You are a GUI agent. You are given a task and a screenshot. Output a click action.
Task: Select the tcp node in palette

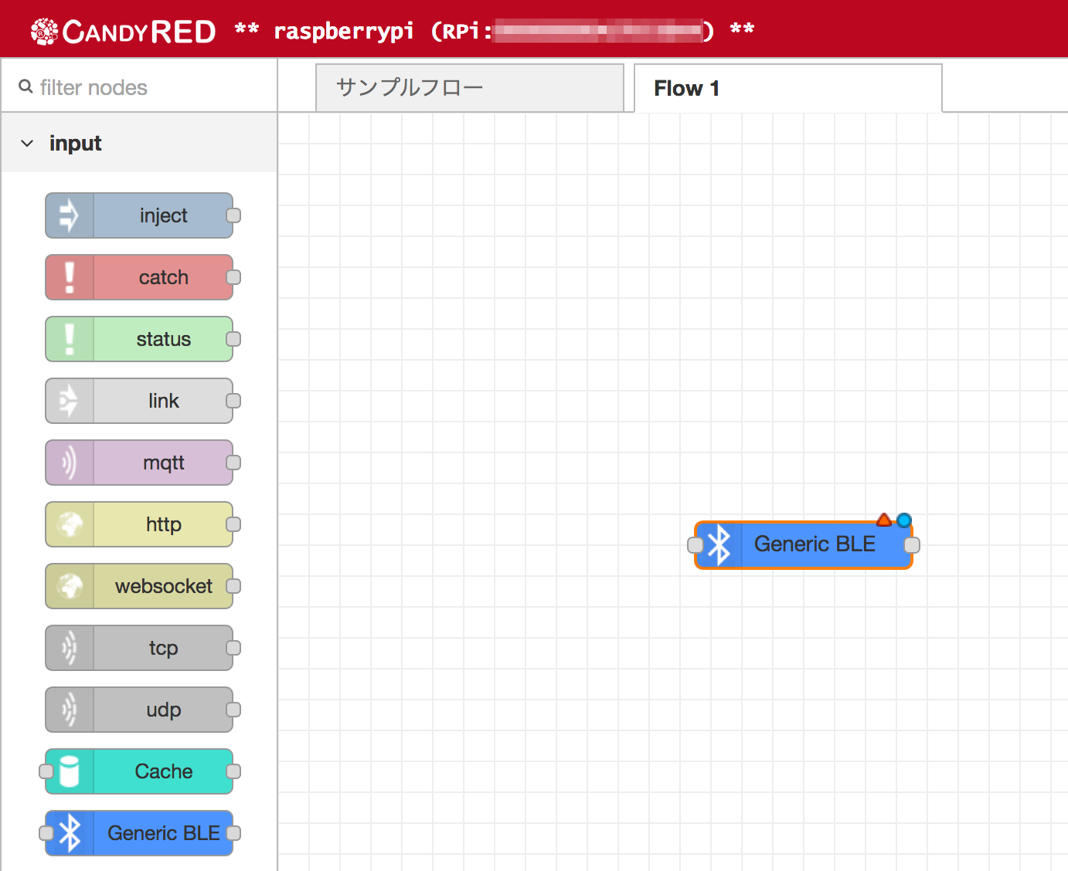(139, 648)
